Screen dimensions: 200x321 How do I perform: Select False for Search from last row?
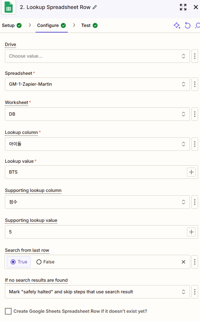[45, 262]
